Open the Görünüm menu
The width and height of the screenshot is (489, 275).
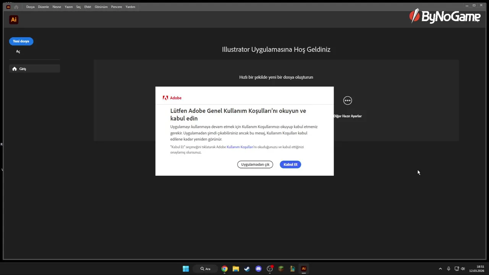click(x=101, y=7)
